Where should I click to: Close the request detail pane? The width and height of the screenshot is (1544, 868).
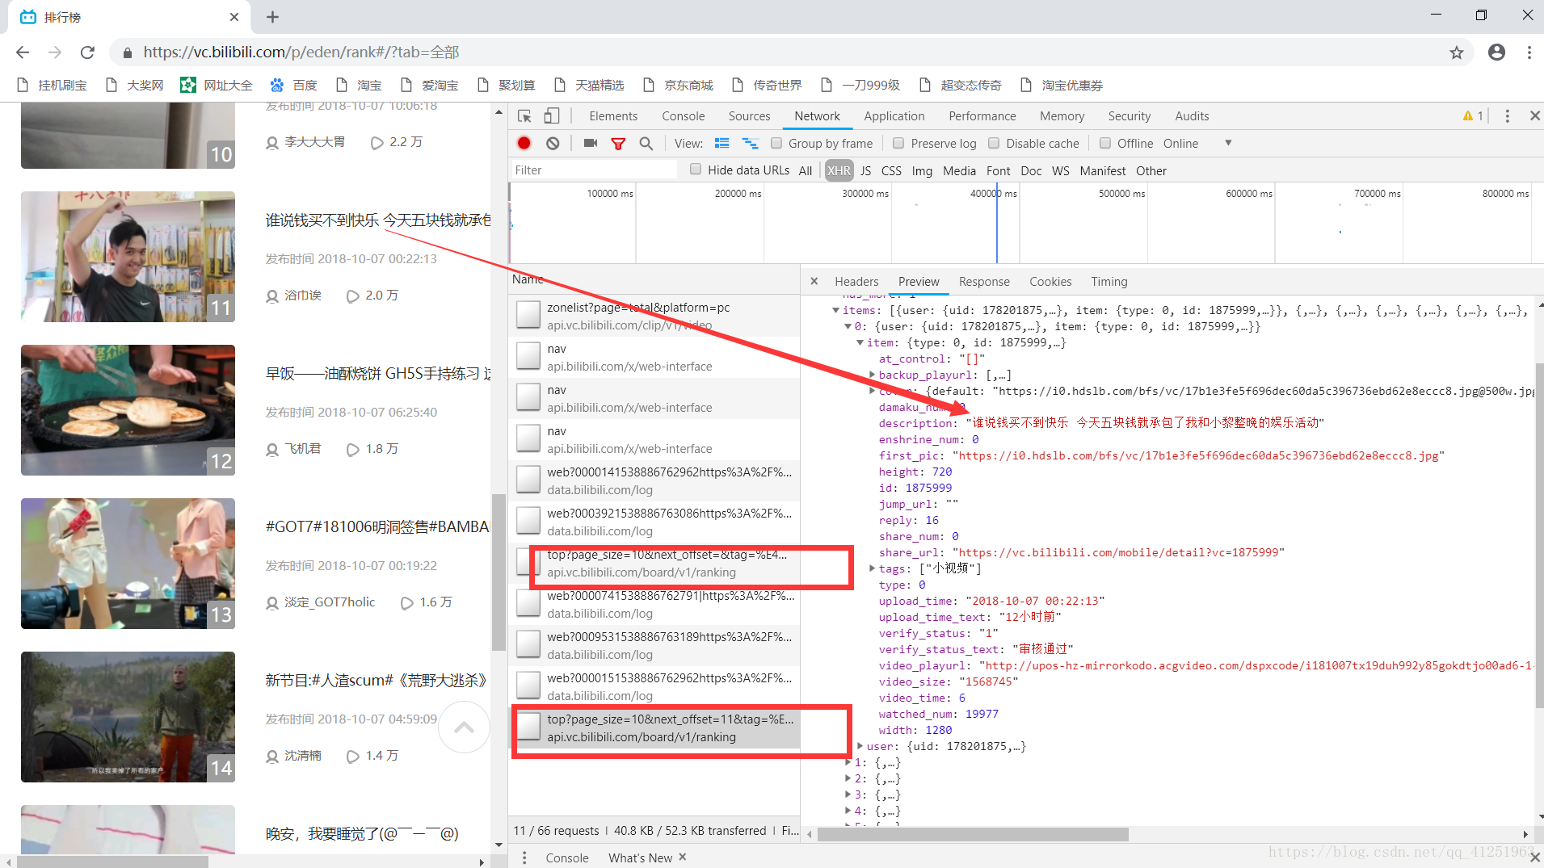click(x=814, y=281)
